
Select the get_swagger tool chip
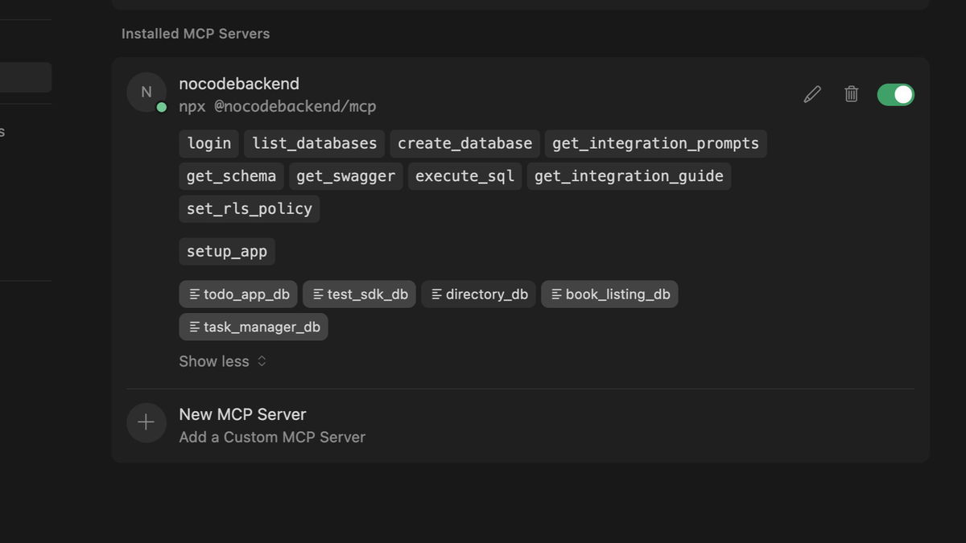click(x=345, y=175)
